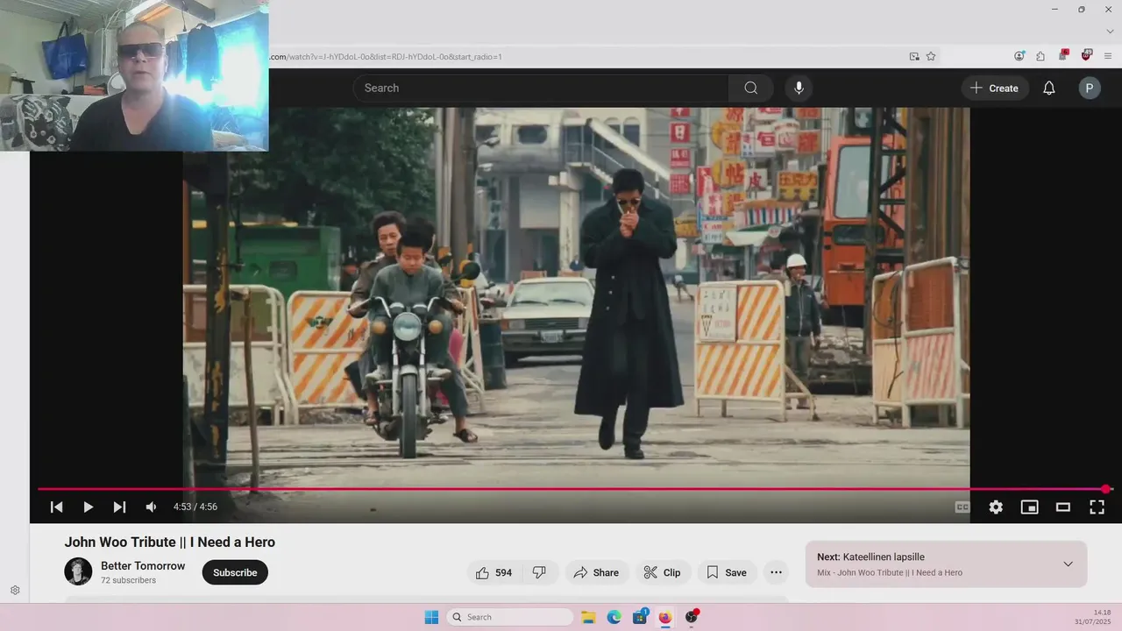
Task: Toggle closed captions on the player
Action: (x=962, y=507)
